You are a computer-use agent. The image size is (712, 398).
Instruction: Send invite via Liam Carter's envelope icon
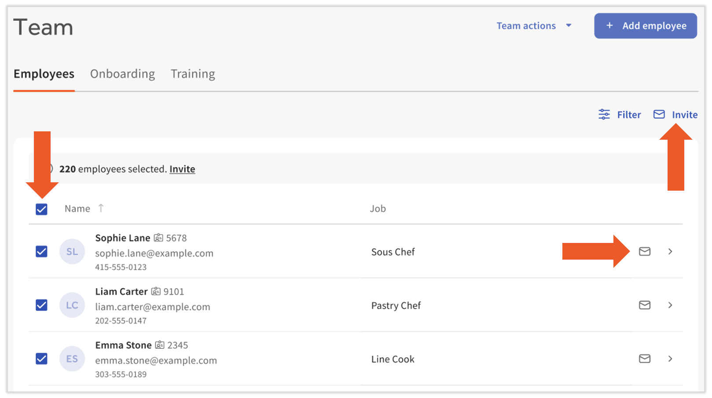(645, 305)
